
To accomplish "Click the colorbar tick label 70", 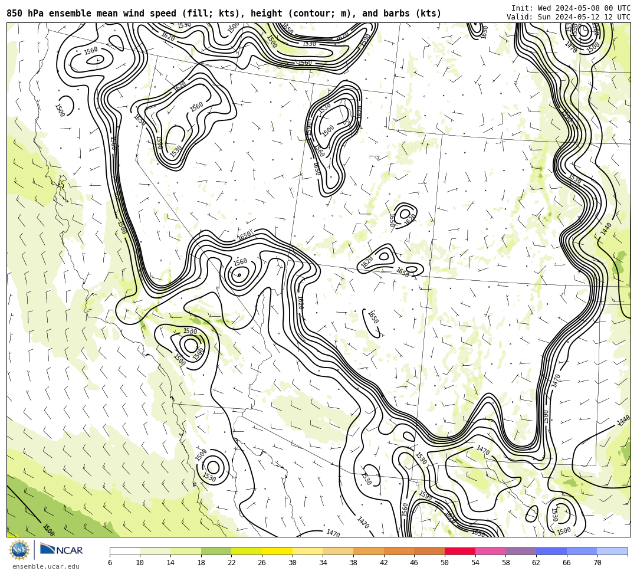I will pos(597,563).
